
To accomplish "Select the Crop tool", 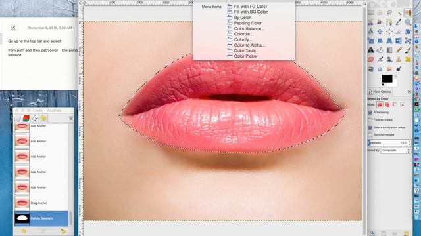I will (399, 31).
